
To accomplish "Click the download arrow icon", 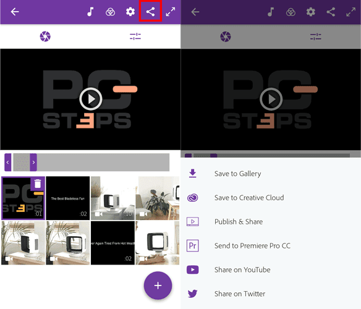I will pyautogui.click(x=193, y=174).
